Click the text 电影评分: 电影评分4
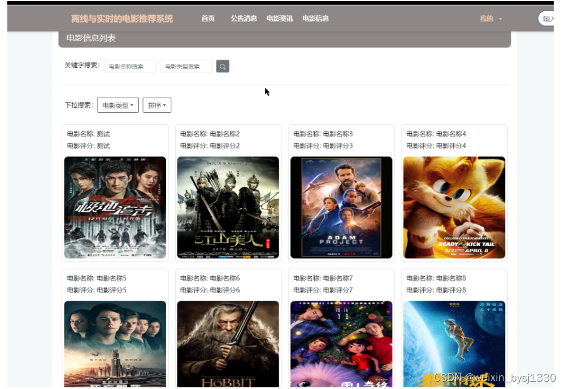Viewport: 565px width, 389px height. [436, 146]
